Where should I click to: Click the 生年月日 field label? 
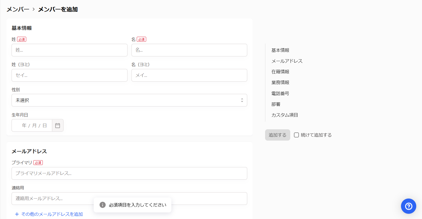20,115
